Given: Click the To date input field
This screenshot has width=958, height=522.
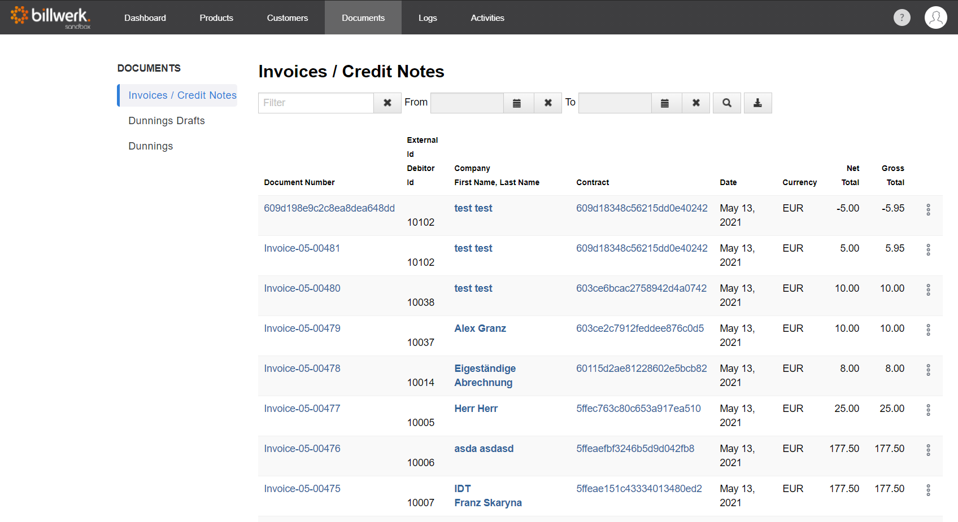Looking at the screenshot, I should [615, 103].
